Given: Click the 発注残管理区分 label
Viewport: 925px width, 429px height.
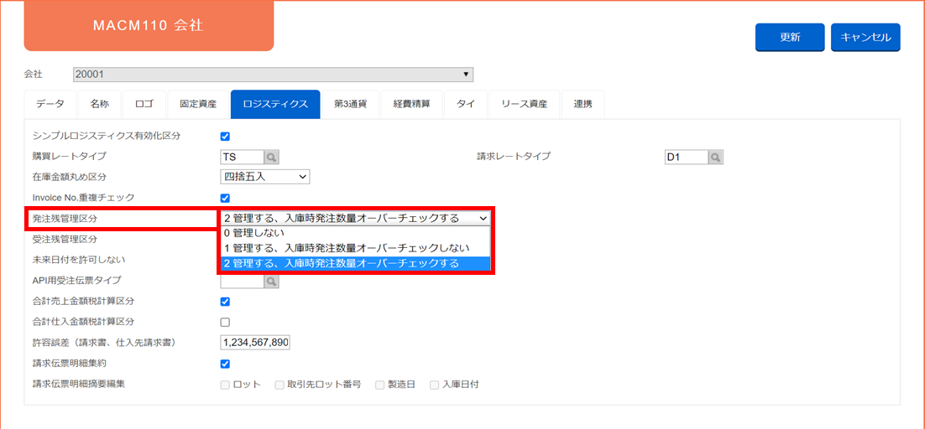Looking at the screenshot, I should [x=65, y=219].
